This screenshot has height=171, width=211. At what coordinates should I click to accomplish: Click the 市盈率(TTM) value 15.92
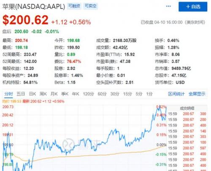[x=130, y=54]
